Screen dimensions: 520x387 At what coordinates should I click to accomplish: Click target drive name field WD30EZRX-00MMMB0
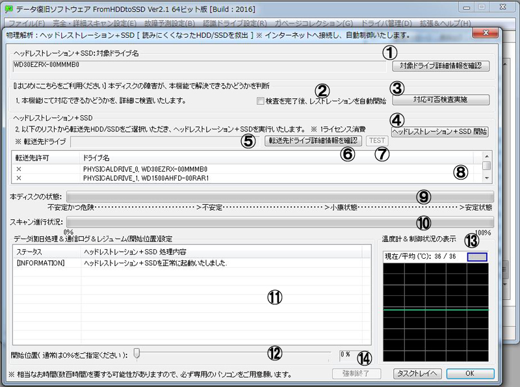pyautogui.click(x=200, y=66)
